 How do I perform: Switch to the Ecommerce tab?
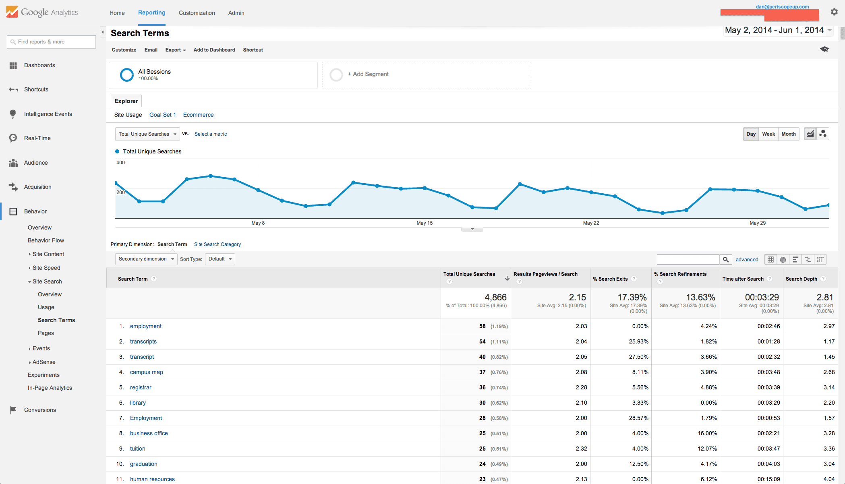(x=198, y=115)
